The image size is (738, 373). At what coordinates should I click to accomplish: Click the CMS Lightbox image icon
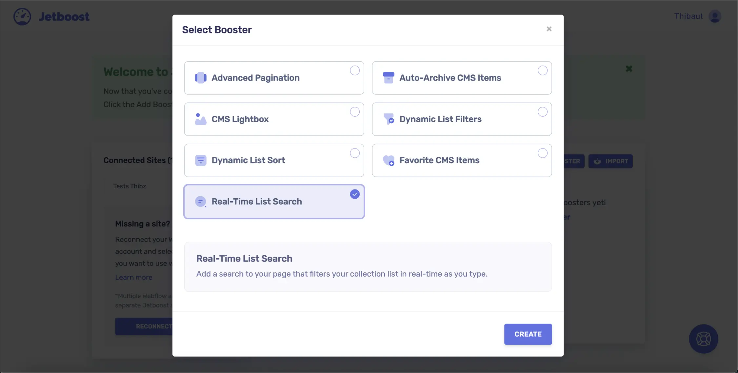(x=201, y=119)
